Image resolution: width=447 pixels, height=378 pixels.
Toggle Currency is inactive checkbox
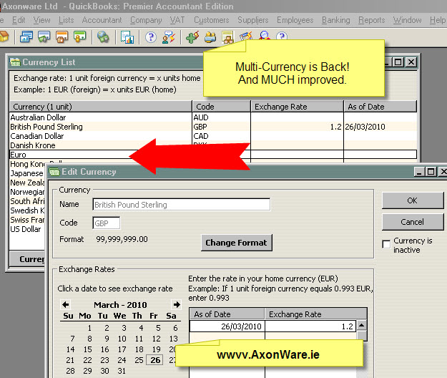pos(386,244)
